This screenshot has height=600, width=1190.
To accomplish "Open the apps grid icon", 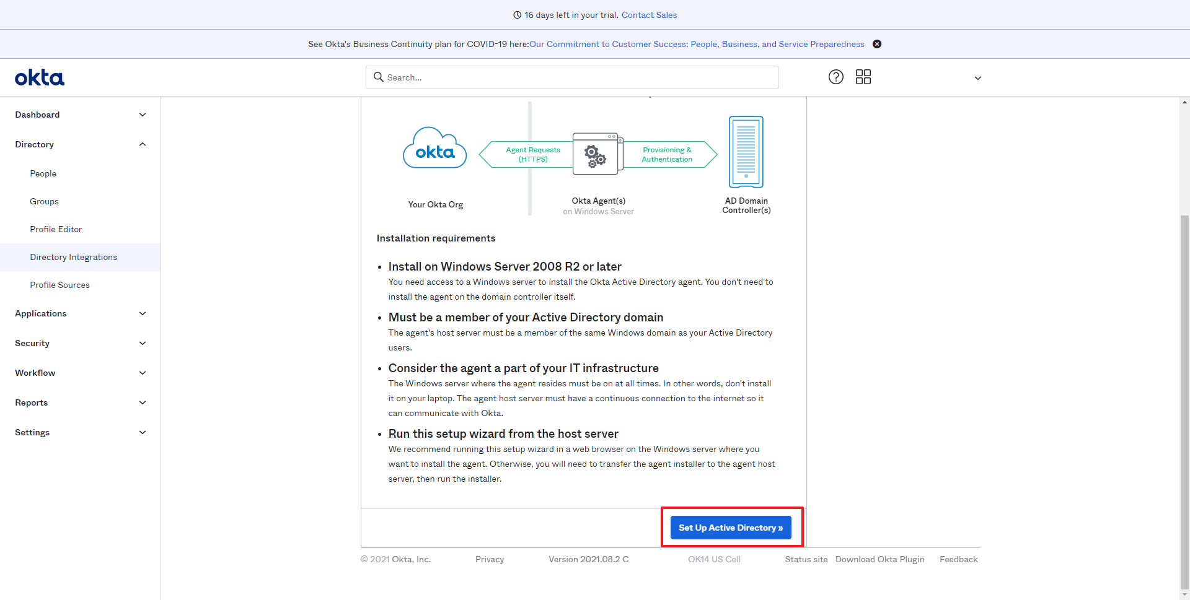I will click(863, 77).
